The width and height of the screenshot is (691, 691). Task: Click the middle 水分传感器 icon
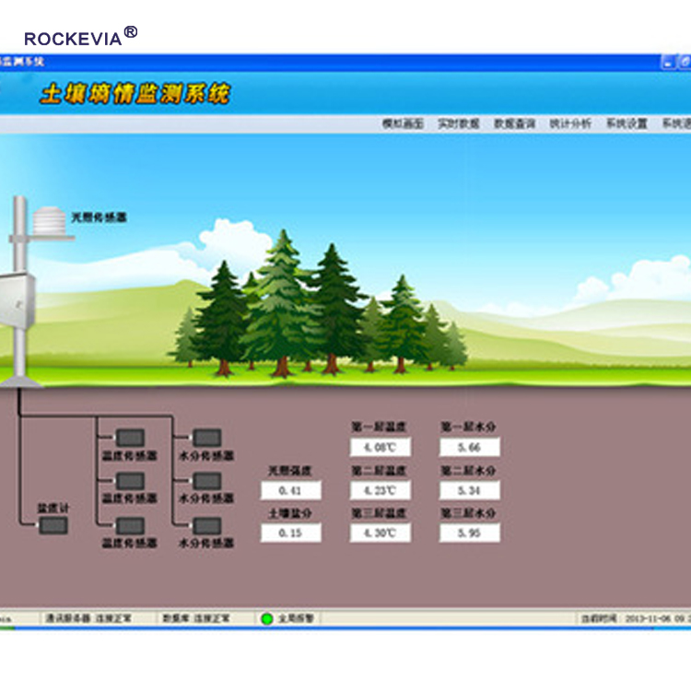[x=205, y=480]
